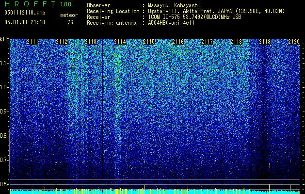305x194 pixels.
Task: Click the receiver ICOM IC-575 frequency text
Action: pyautogui.click(x=194, y=17)
